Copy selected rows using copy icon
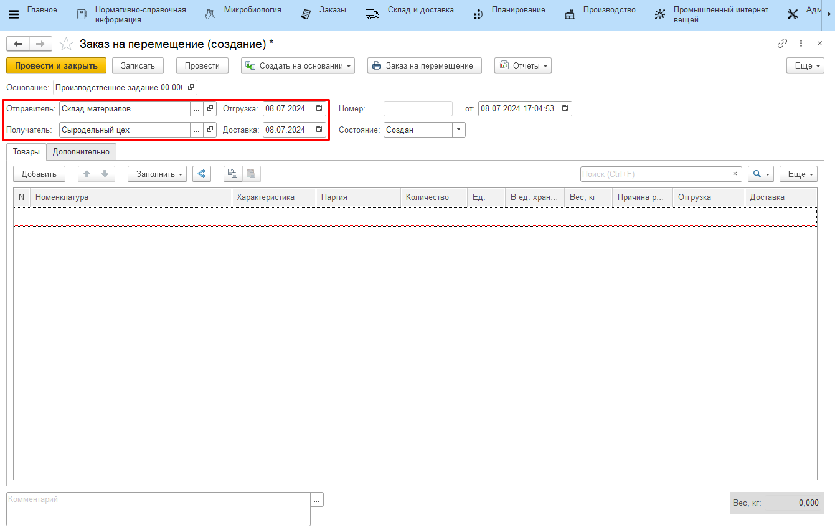Screen dimensions: 835x530 pos(233,174)
